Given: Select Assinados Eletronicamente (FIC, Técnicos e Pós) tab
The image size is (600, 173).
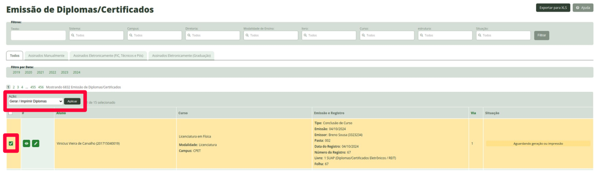Looking at the screenshot, I should point(108,55).
